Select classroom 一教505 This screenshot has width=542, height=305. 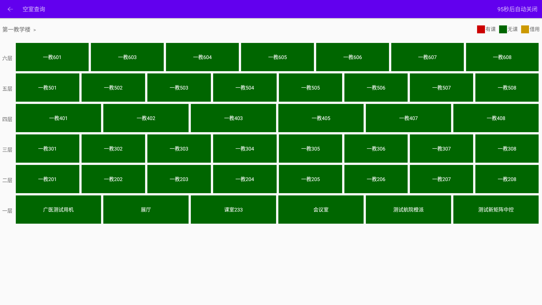pyautogui.click(x=311, y=88)
